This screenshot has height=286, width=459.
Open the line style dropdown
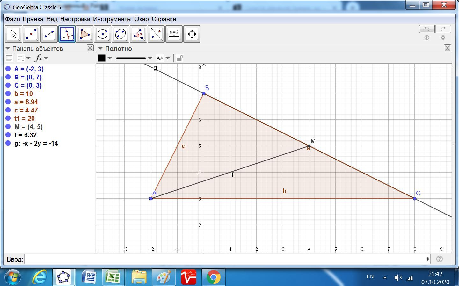point(134,58)
